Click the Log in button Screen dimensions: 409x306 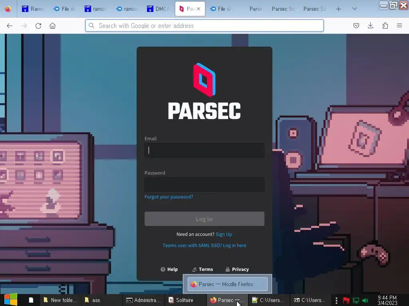coord(204,219)
